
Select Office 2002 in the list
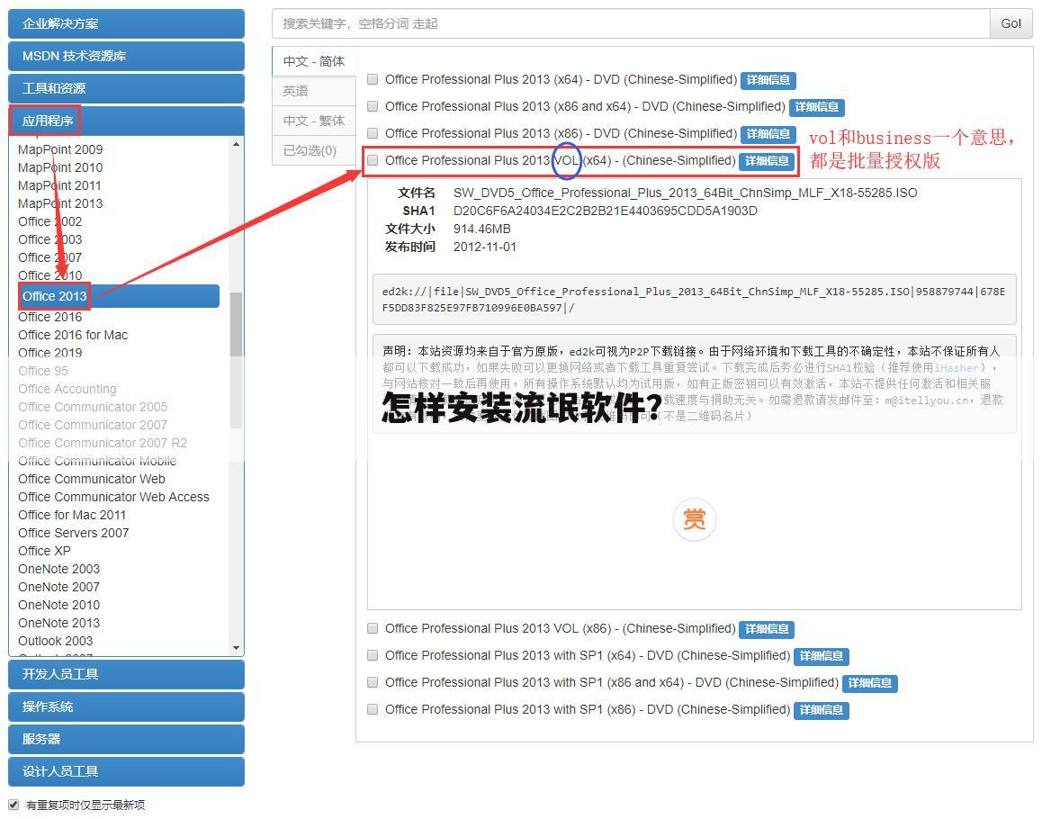49,221
